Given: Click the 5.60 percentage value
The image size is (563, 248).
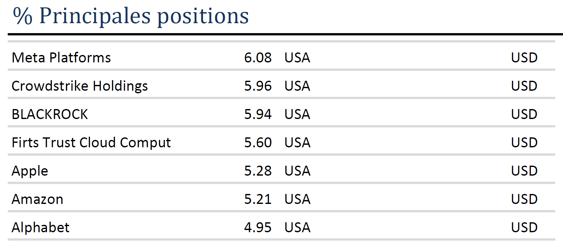Looking at the screenshot, I should click(x=258, y=143).
